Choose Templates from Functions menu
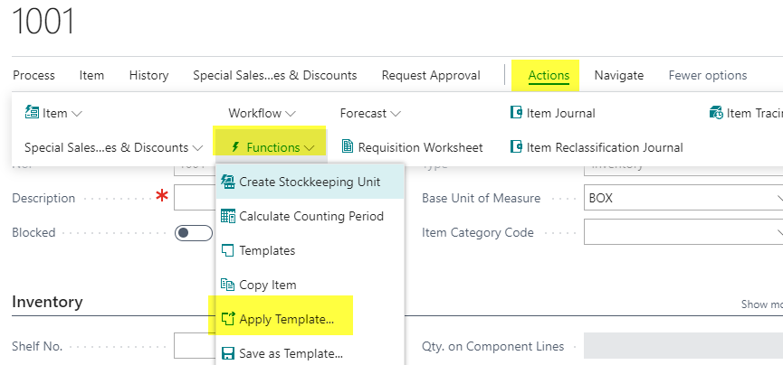 310,250
